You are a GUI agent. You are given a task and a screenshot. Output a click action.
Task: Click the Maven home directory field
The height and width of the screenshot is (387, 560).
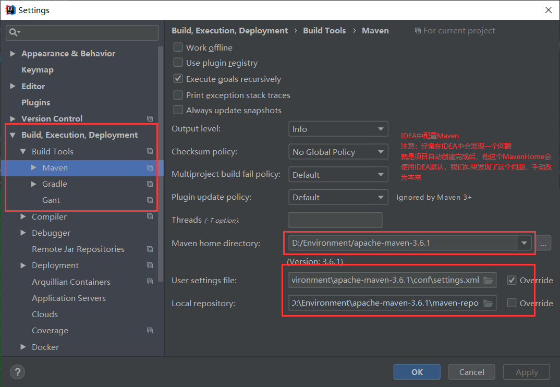[x=403, y=243]
